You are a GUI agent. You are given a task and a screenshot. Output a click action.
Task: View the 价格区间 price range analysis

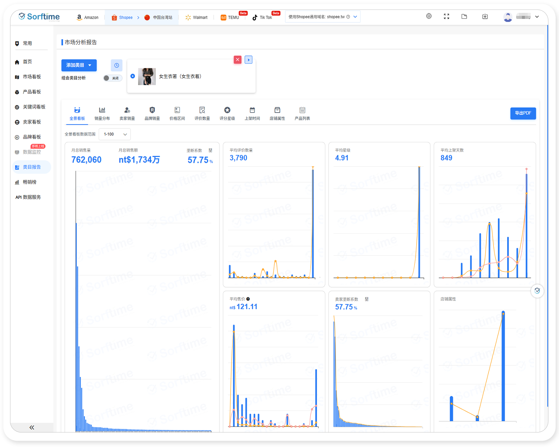click(177, 113)
